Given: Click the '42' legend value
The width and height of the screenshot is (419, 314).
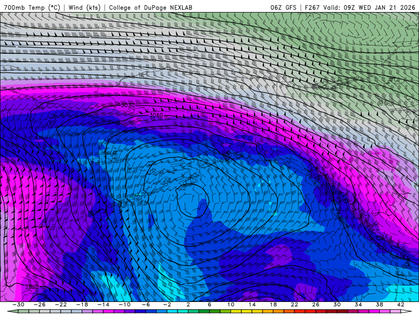Looking at the screenshot, I should (x=401, y=305).
